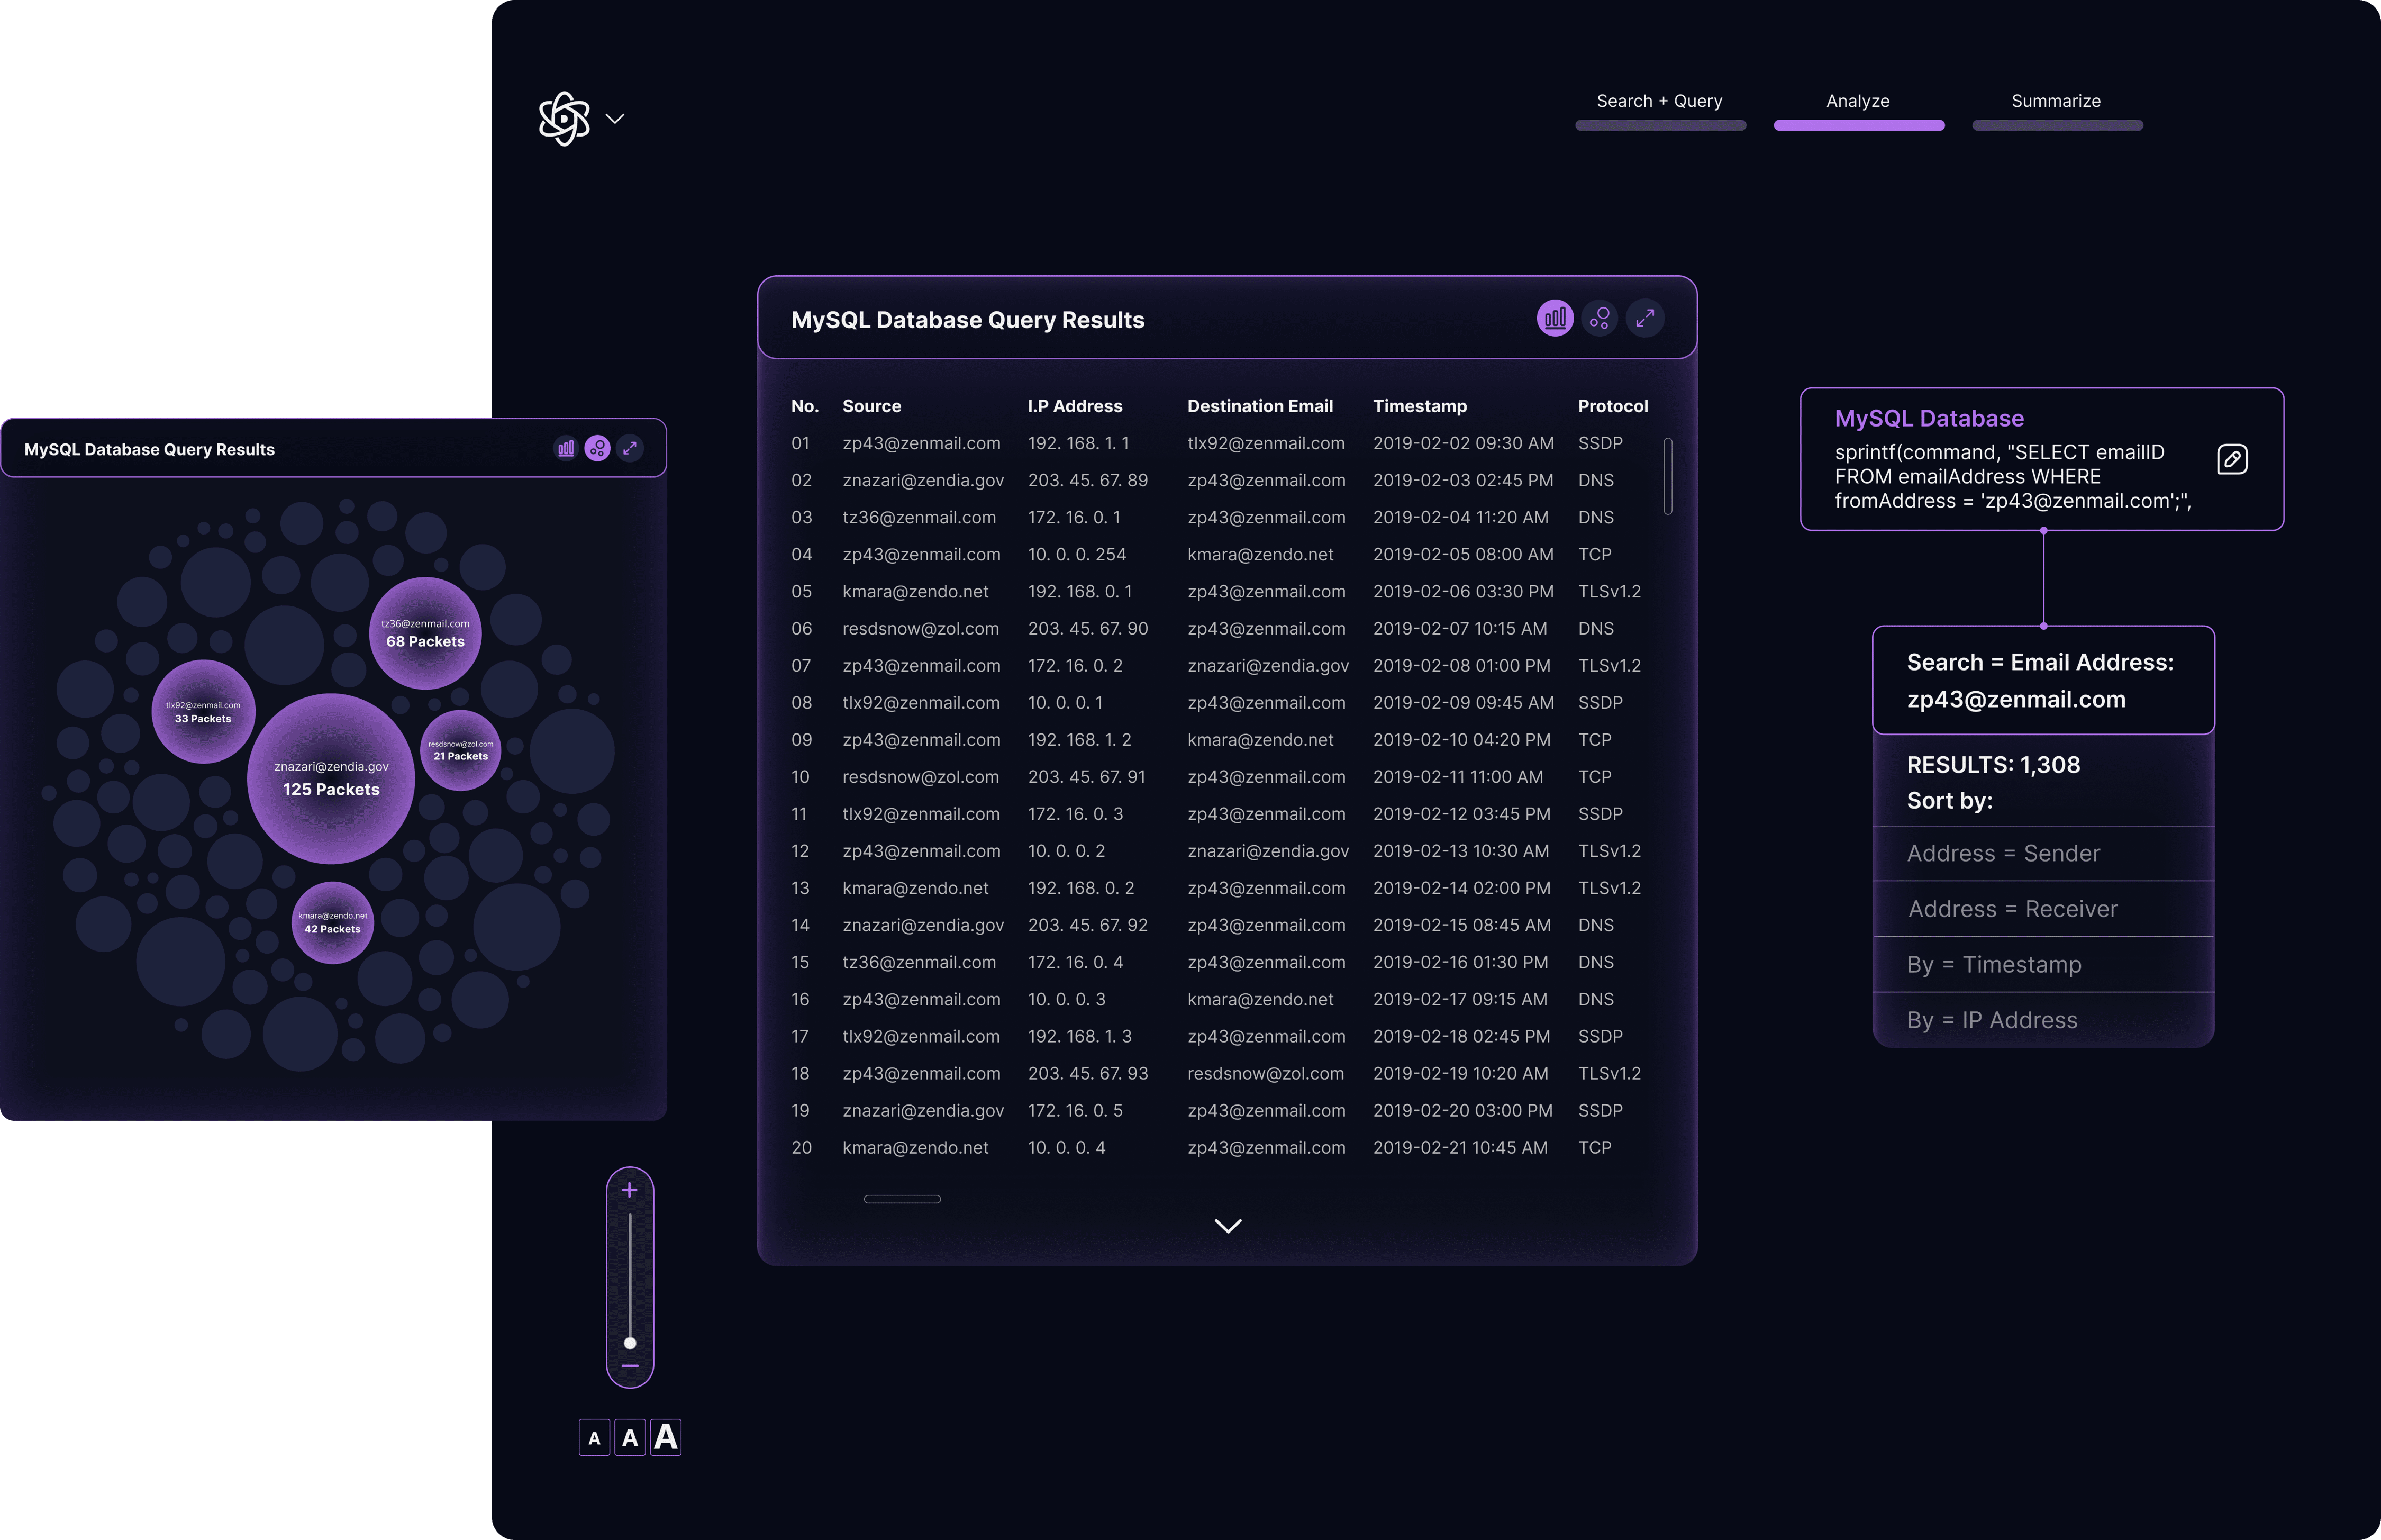Click IP cell 10. 0. 0. 254

1077,554
